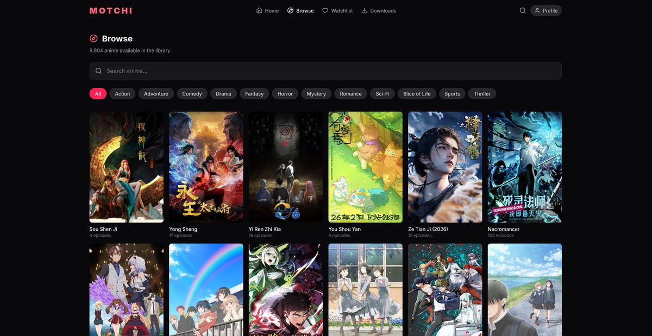The height and width of the screenshot is (336, 652).
Task: Click the 12 episodes label
Action: (420, 236)
